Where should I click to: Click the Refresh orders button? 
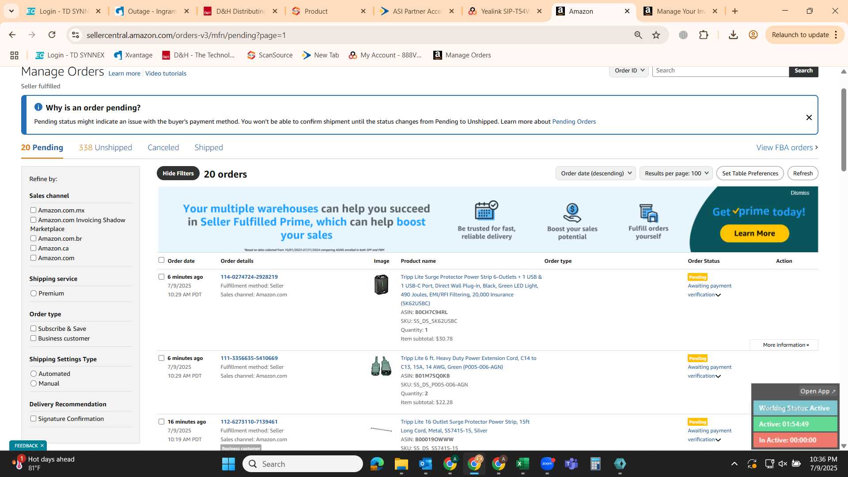point(803,173)
